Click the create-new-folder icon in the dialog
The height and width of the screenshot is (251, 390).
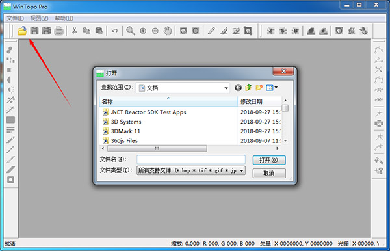pyautogui.click(x=259, y=88)
